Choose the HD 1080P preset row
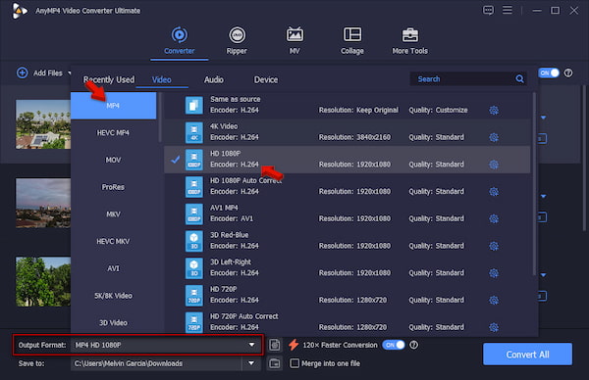The width and height of the screenshot is (589, 380). tap(348, 160)
